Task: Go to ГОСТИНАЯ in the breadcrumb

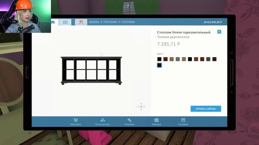Action: (x=110, y=22)
